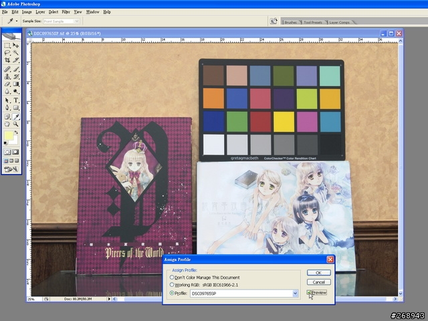Open the Window menu
The height and width of the screenshot is (321, 428).
coord(92,12)
